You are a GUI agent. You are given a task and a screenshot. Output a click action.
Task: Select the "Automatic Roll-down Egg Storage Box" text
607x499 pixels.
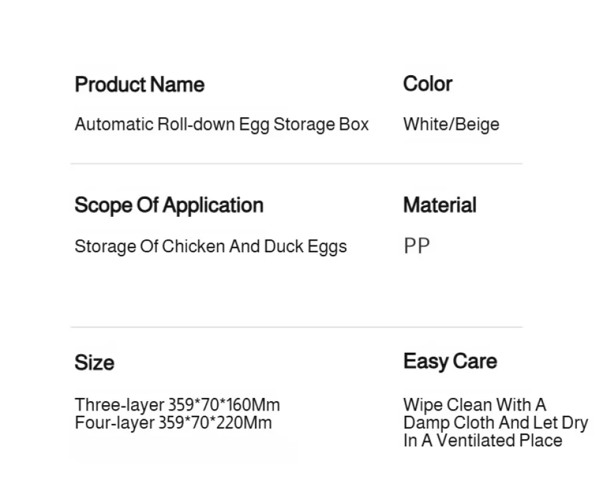(x=221, y=124)
